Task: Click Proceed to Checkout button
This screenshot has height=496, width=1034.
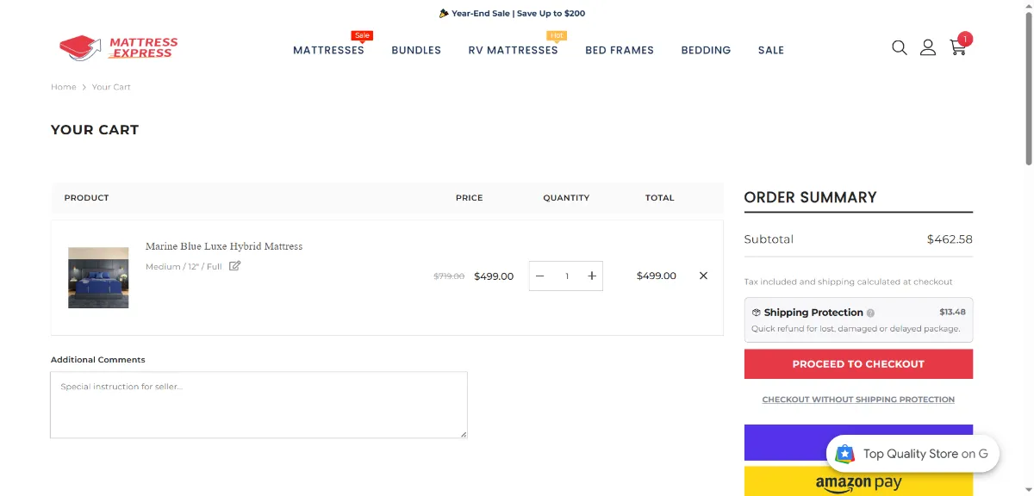Action: (x=858, y=364)
